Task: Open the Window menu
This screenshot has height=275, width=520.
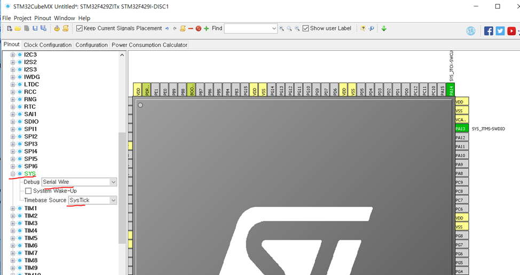Action: click(x=65, y=18)
